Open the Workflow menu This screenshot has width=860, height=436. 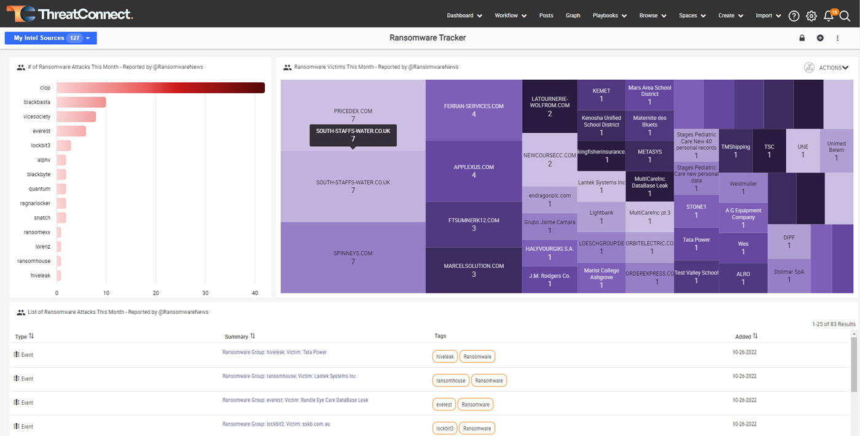pyautogui.click(x=510, y=16)
